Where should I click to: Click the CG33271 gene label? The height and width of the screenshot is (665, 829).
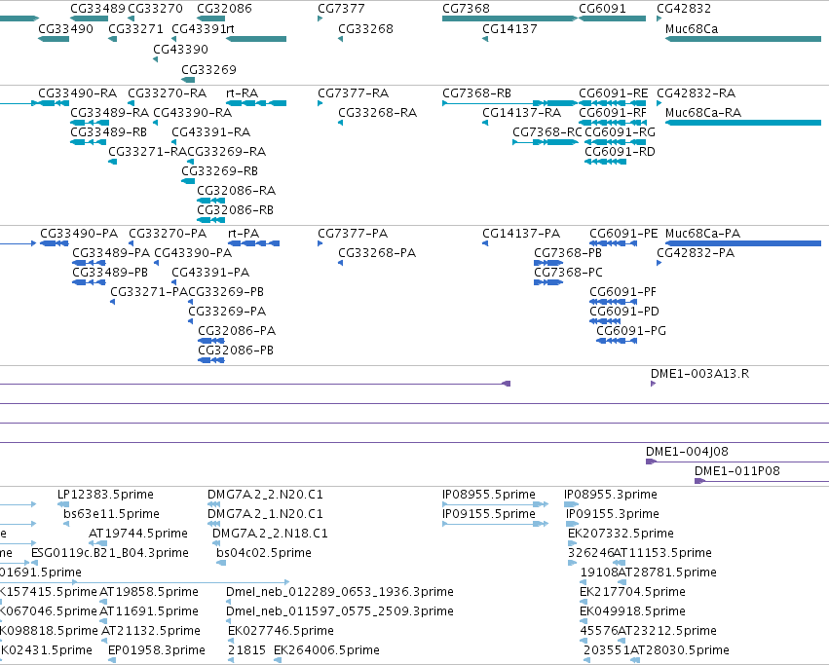135,29
